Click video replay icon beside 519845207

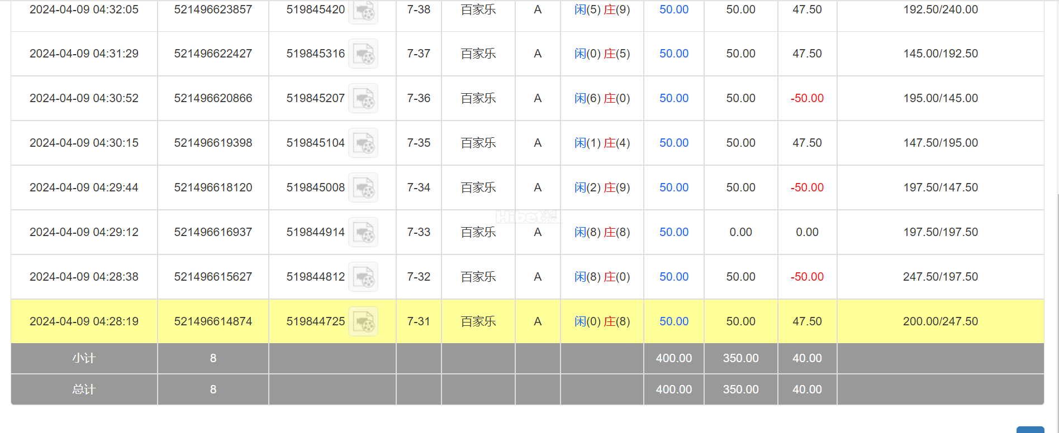pyautogui.click(x=363, y=98)
